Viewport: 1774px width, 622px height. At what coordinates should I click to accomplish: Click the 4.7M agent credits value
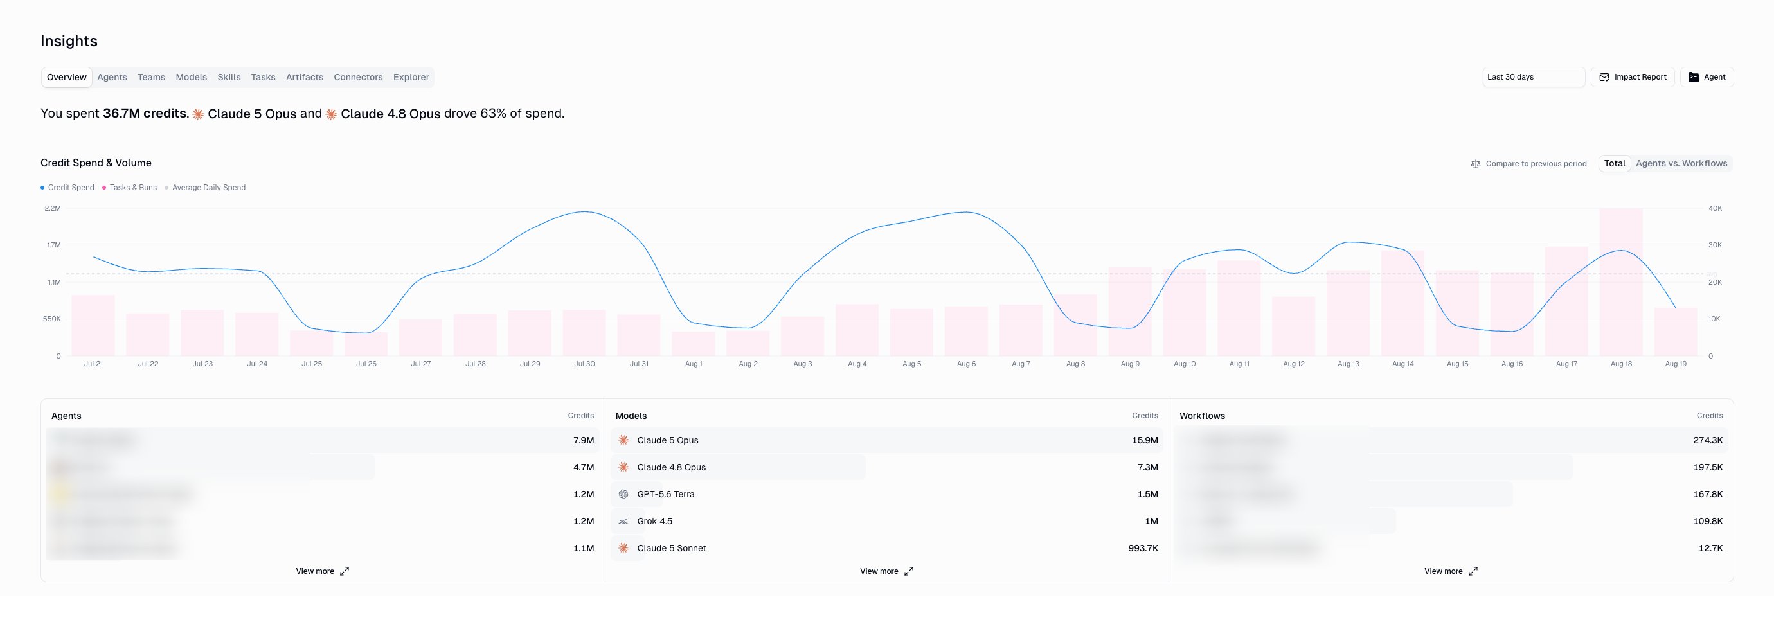tap(584, 467)
